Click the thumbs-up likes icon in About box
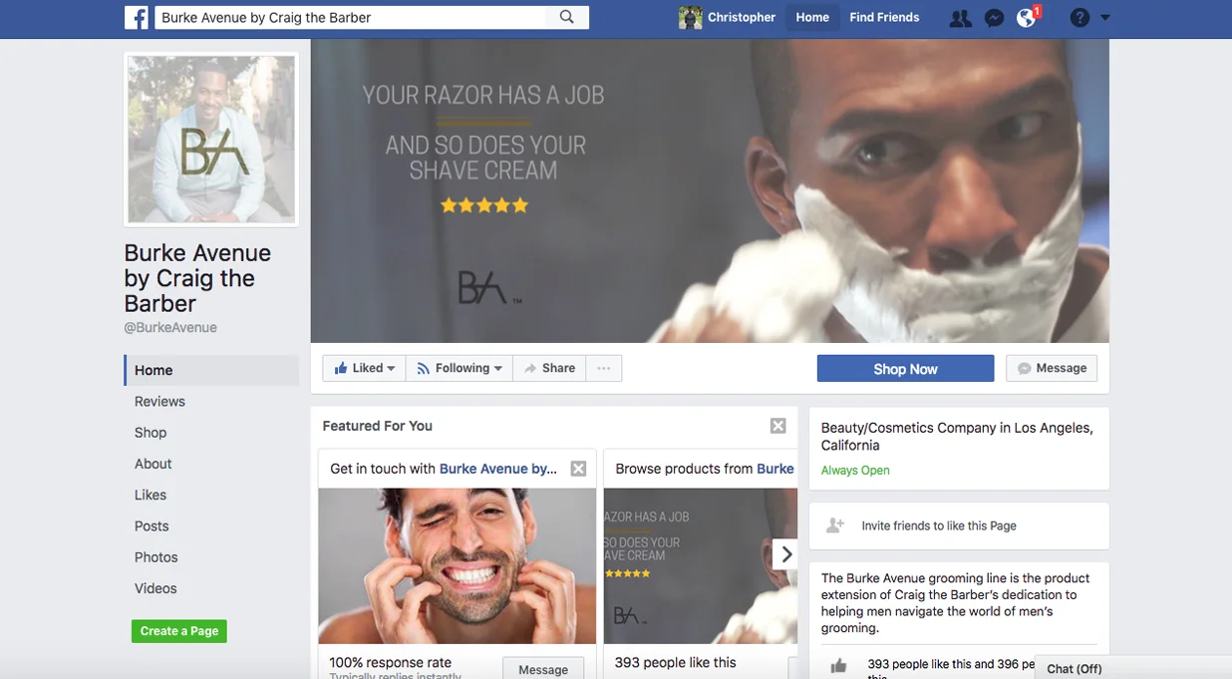Image resolution: width=1232 pixels, height=679 pixels. [x=838, y=665]
